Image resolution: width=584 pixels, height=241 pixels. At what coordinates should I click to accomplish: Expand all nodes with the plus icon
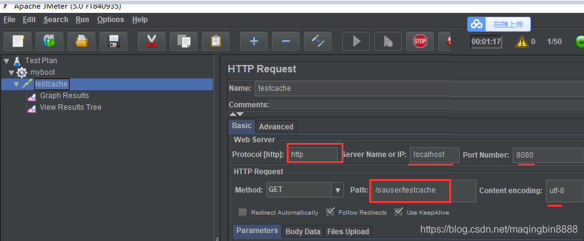[254, 41]
